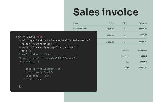Click the 'Tax' label

click(x=127, y=62)
